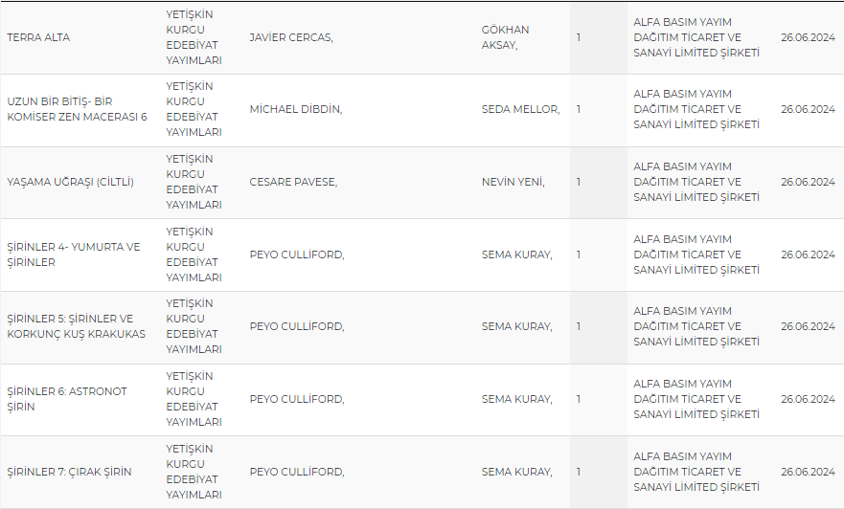Select SEMA KURAY in ŞİRİNLER 6 row
The width and height of the screenshot is (844, 509).
tap(516, 399)
